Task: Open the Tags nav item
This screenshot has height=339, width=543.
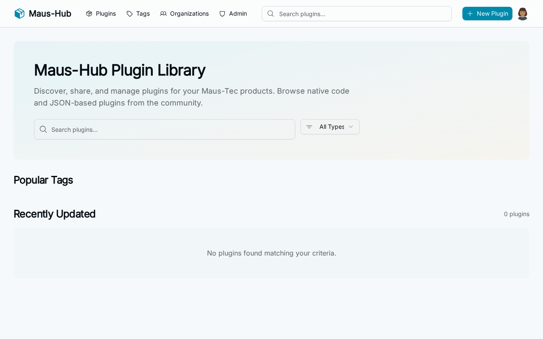Action: [143, 14]
